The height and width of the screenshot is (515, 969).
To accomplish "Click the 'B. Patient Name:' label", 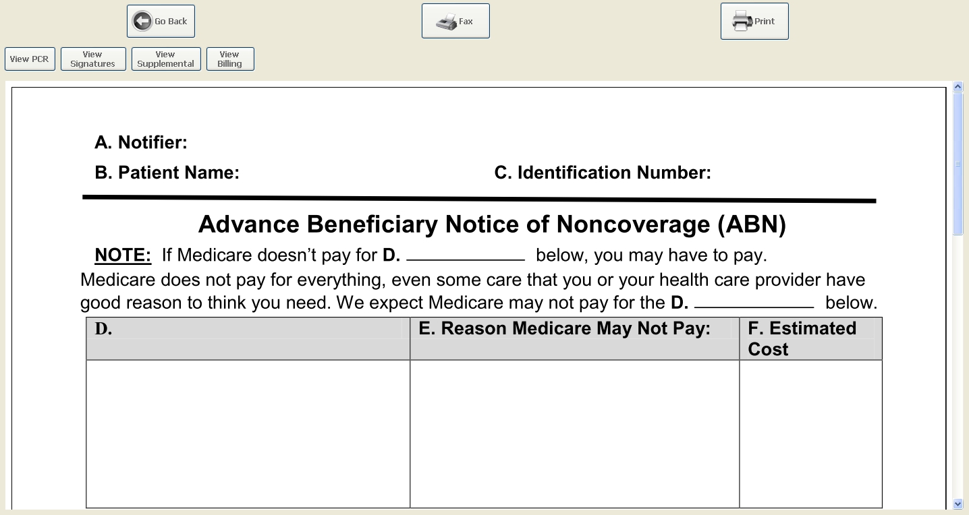I will 167,173.
